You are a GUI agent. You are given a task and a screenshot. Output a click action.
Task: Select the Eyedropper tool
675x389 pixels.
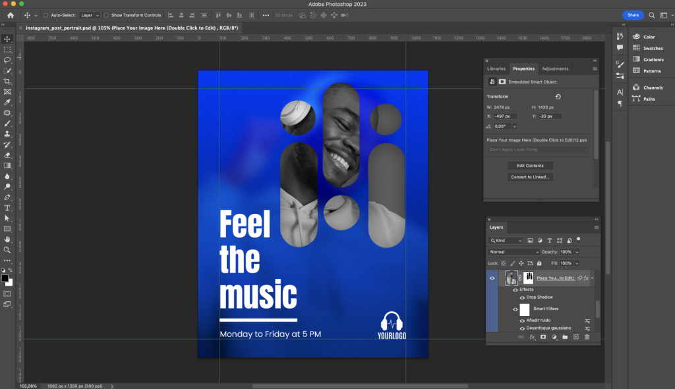click(7, 102)
